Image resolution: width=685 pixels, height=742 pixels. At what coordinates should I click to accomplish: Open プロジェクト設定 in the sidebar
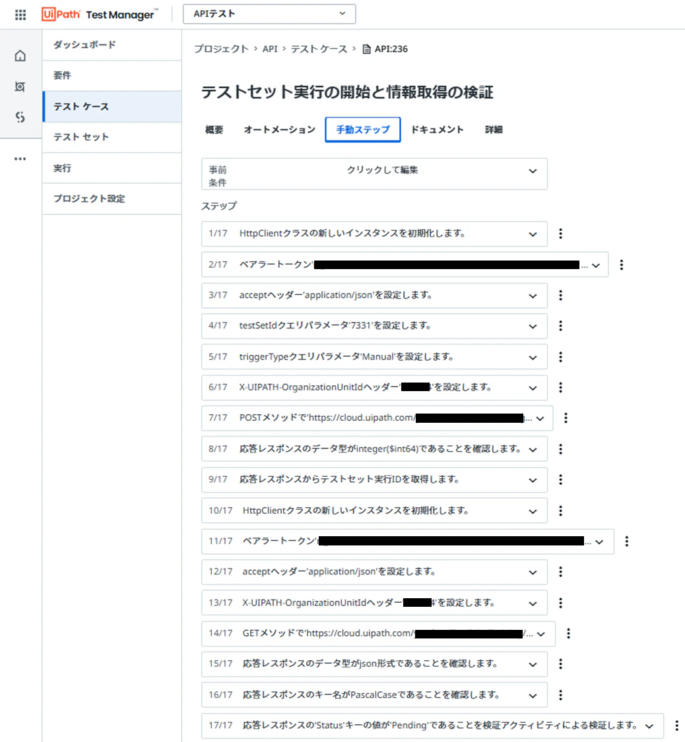(112, 199)
